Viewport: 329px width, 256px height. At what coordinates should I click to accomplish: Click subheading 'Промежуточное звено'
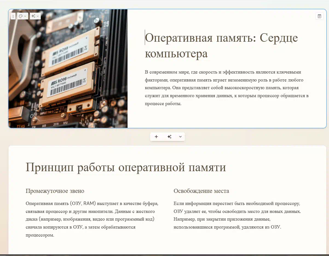pos(55,191)
